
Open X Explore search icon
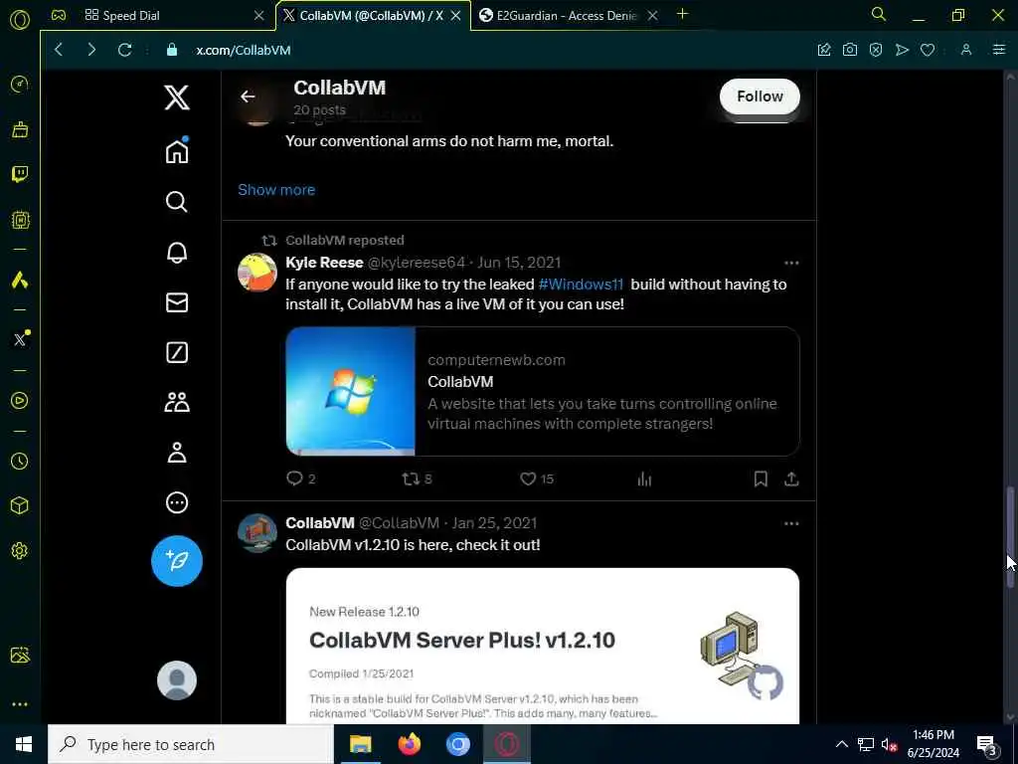177,202
